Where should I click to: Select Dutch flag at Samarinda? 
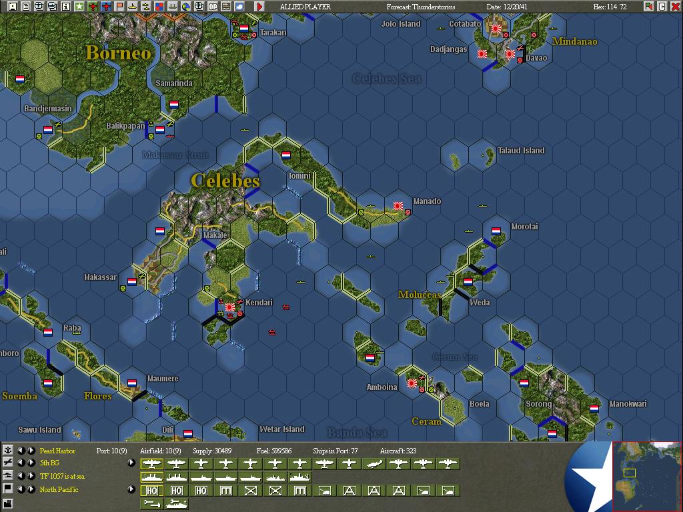[174, 105]
